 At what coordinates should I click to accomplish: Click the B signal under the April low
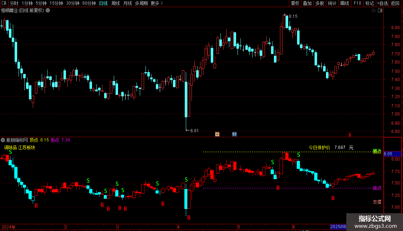pos(189,218)
